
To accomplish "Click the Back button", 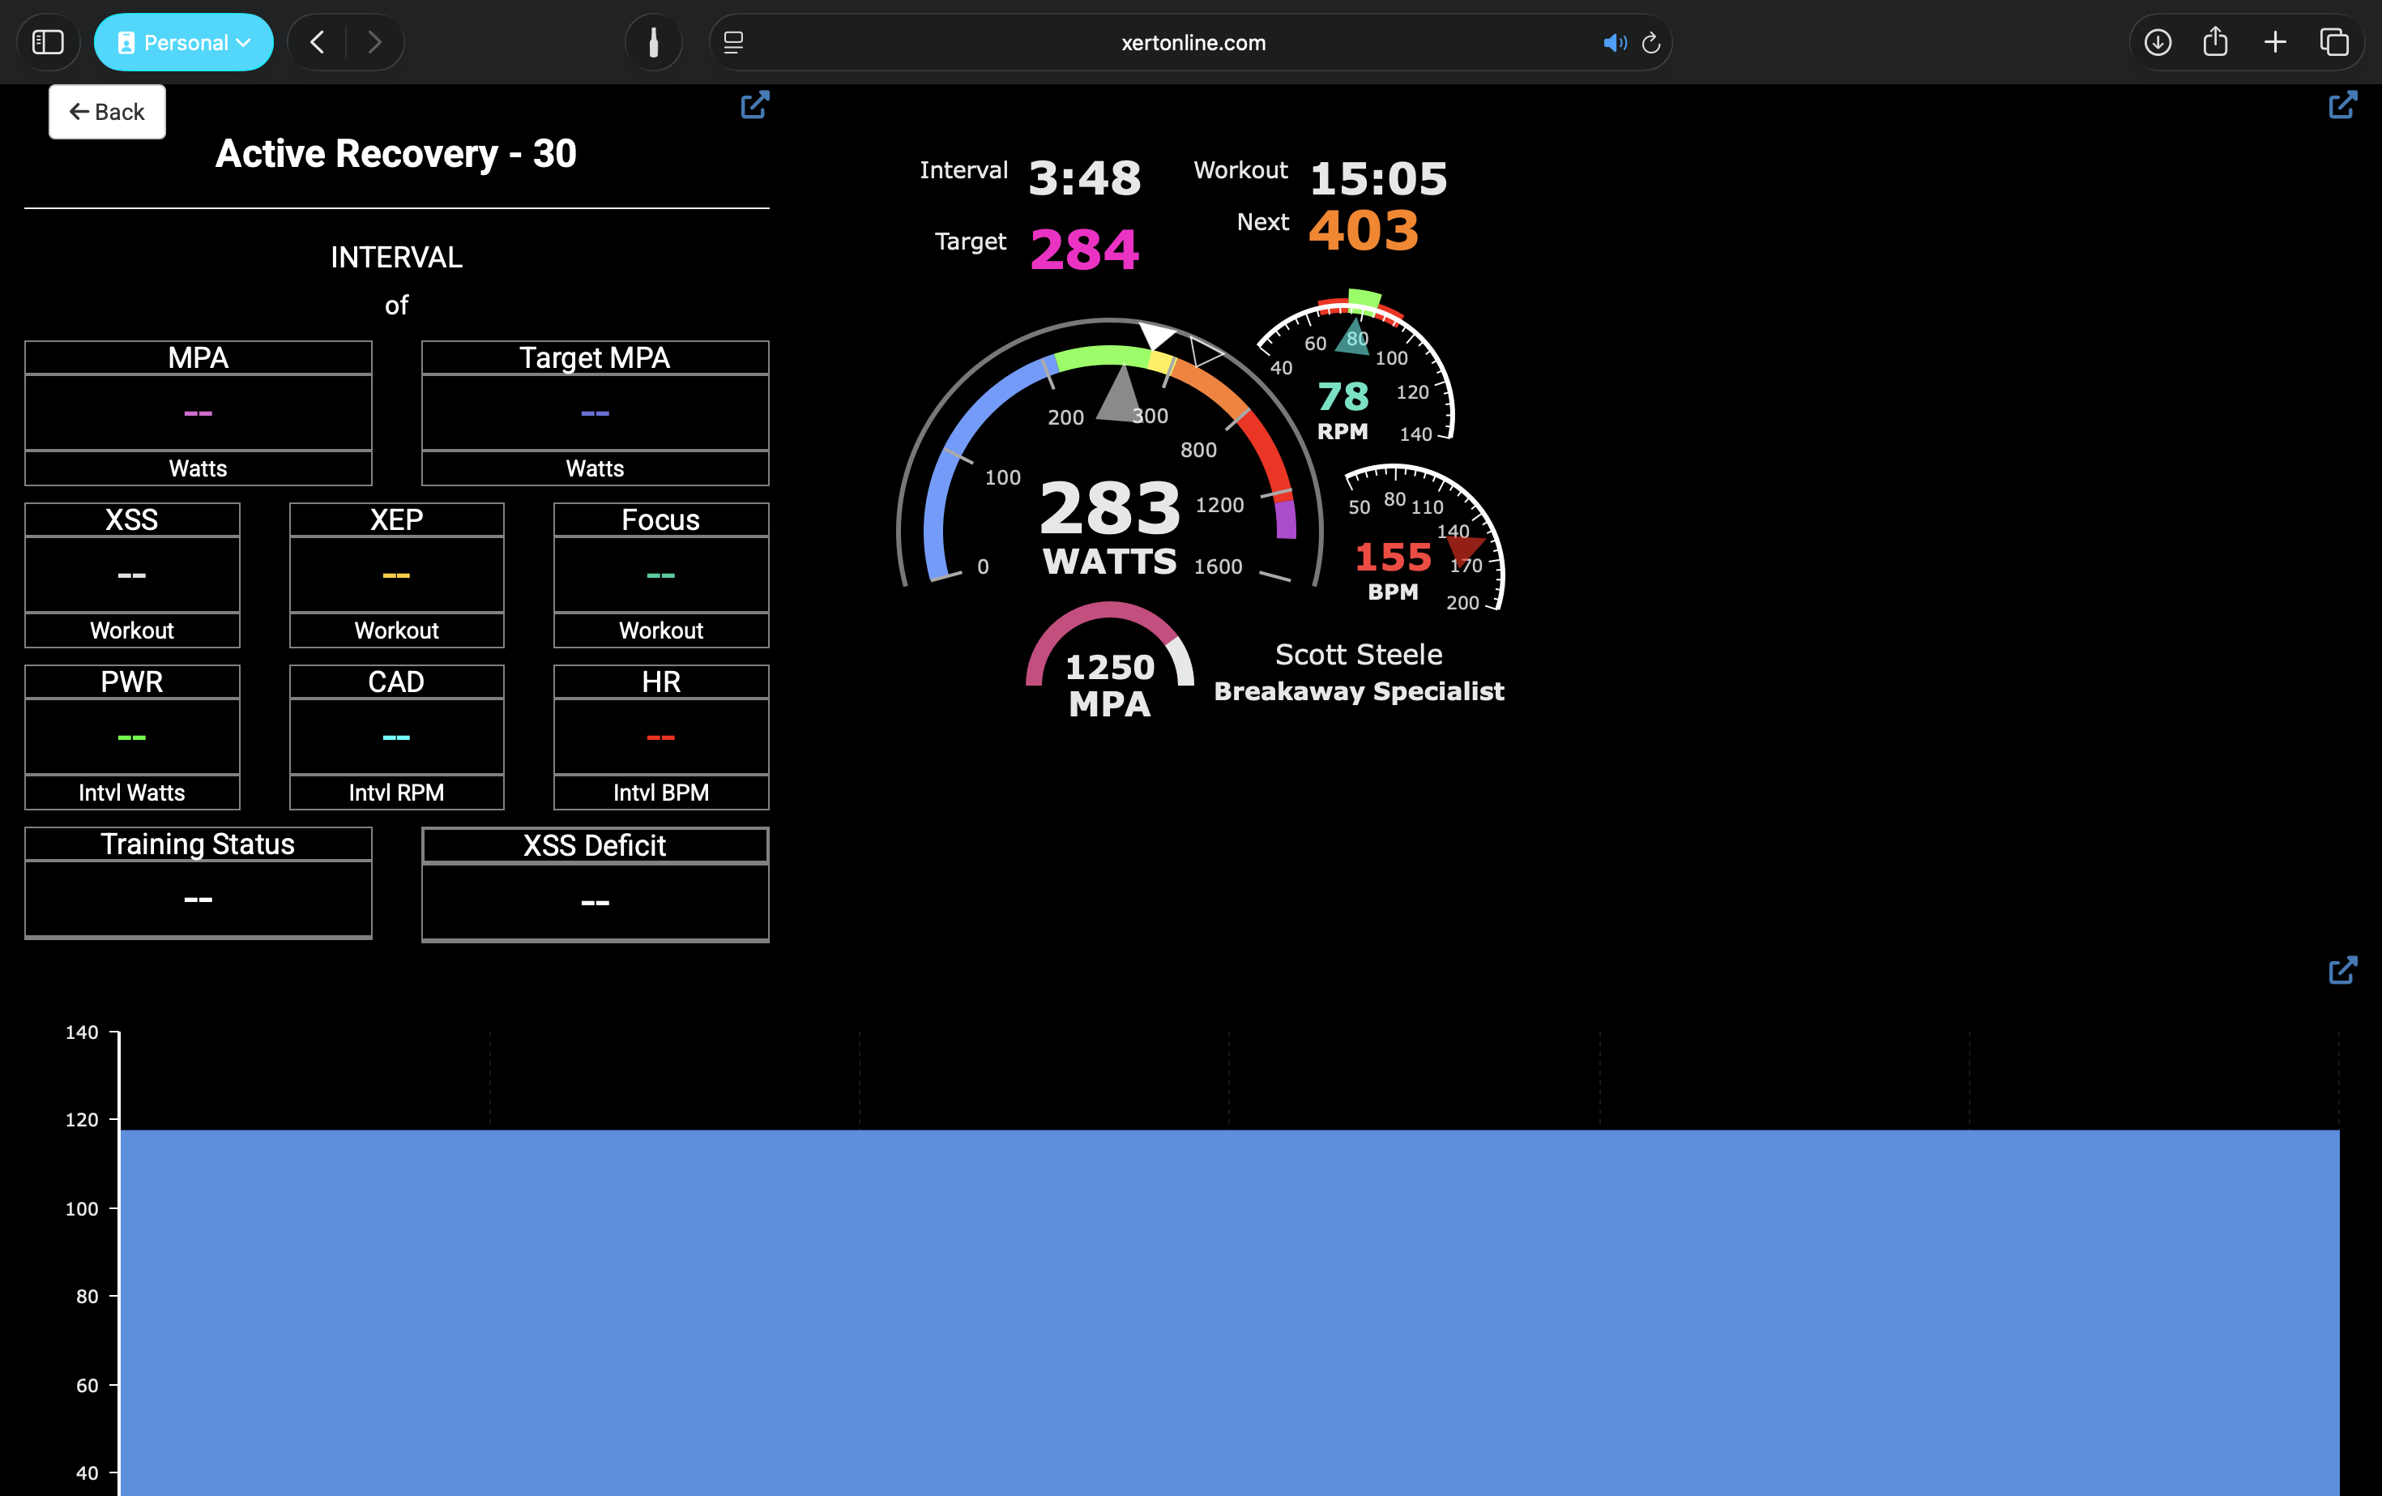I will pos(107,112).
